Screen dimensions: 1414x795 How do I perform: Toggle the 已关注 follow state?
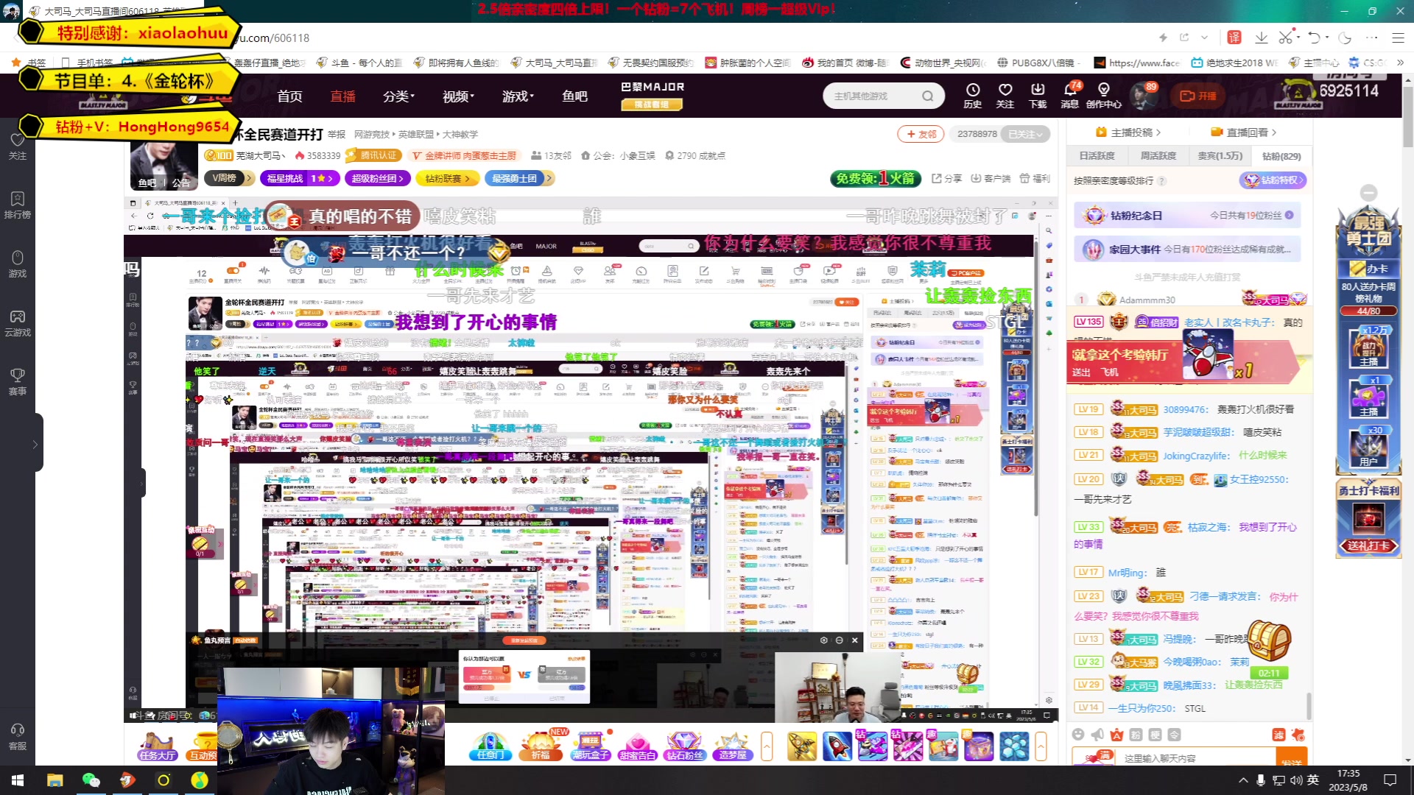point(1026,134)
